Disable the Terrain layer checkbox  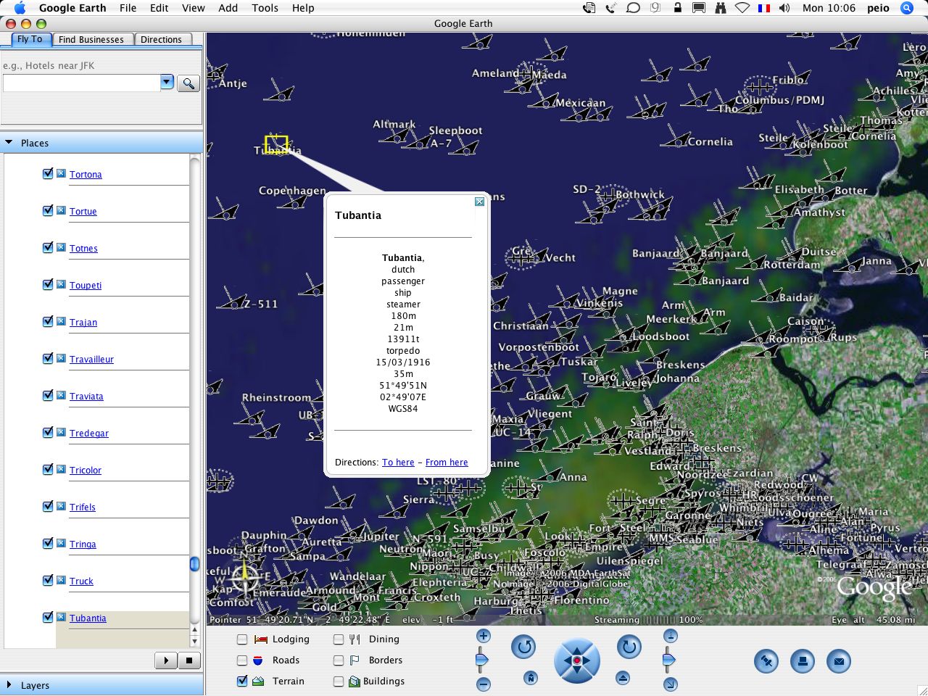point(242,681)
